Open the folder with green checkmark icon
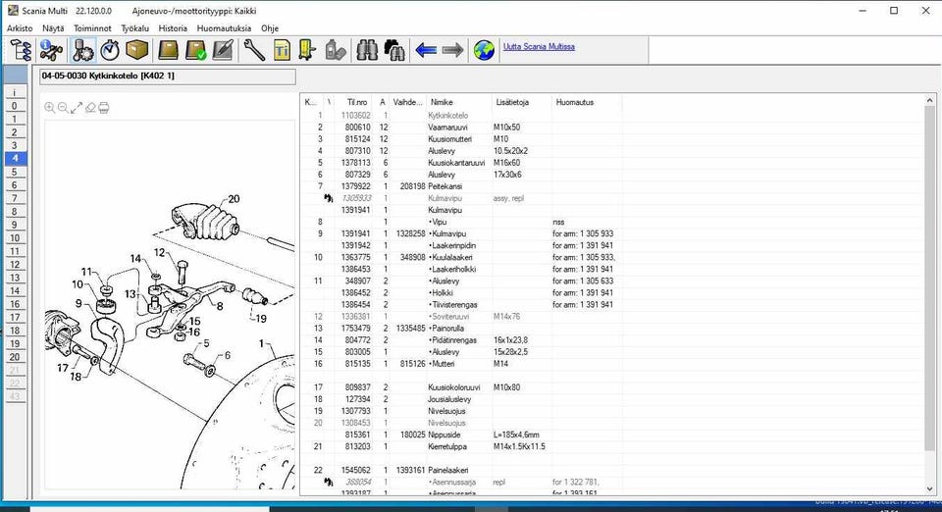The height and width of the screenshot is (512, 942). pyautogui.click(x=196, y=50)
